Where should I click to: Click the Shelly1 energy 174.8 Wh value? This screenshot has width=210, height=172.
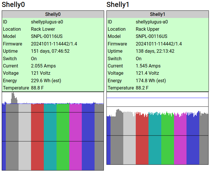click(x=151, y=80)
